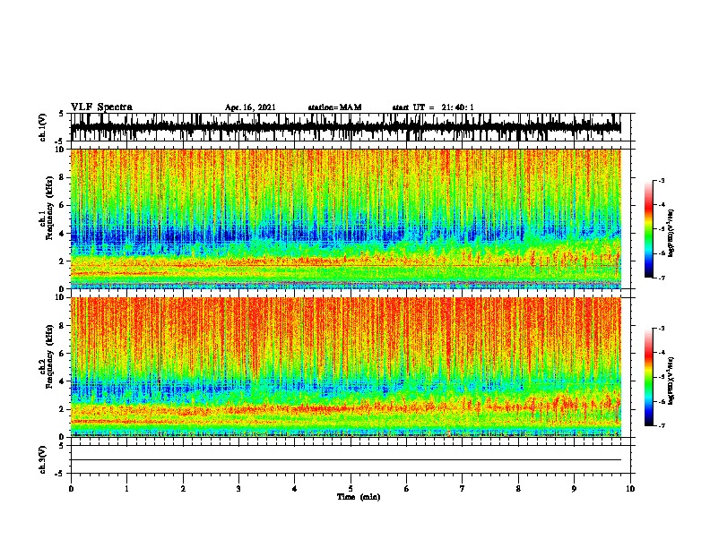Click the "6" kHz tick on ch.1 spectrogram

point(63,206)
